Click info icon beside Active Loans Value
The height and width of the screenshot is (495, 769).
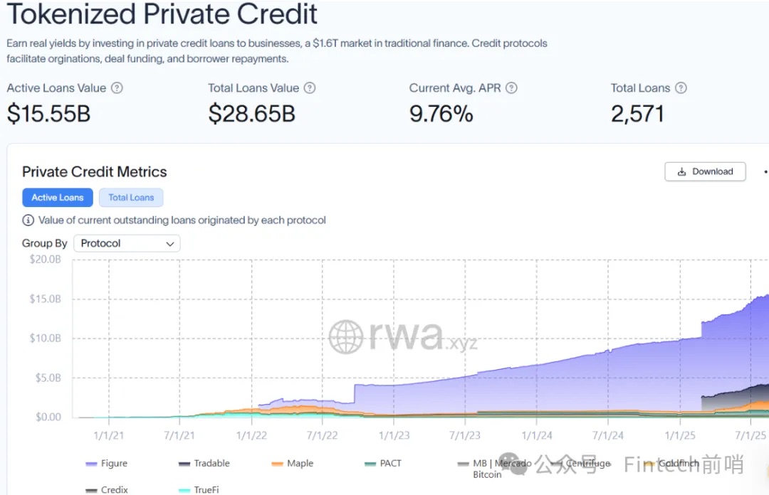pos(117,88)
